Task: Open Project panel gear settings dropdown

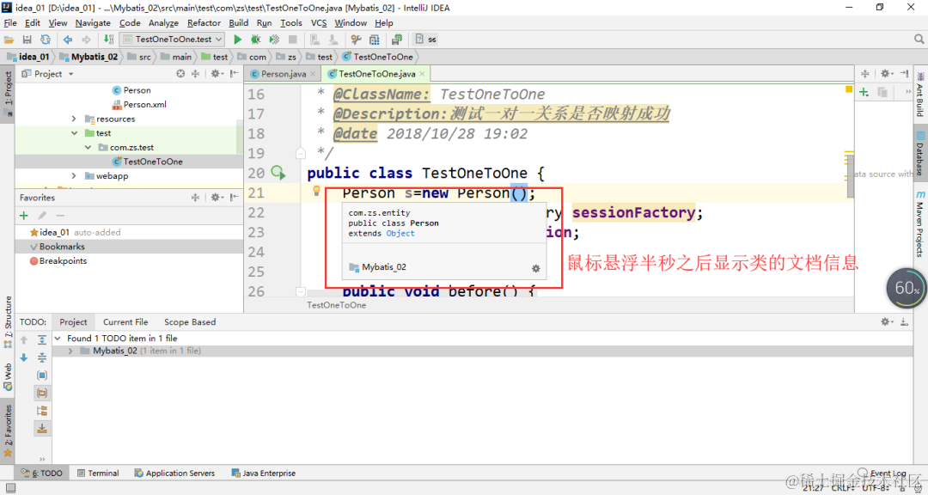Action: pyautogui.click(x=216, y=74)
